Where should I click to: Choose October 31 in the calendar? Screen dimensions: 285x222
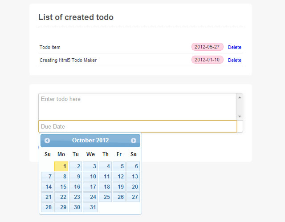[x=90, y=207]
